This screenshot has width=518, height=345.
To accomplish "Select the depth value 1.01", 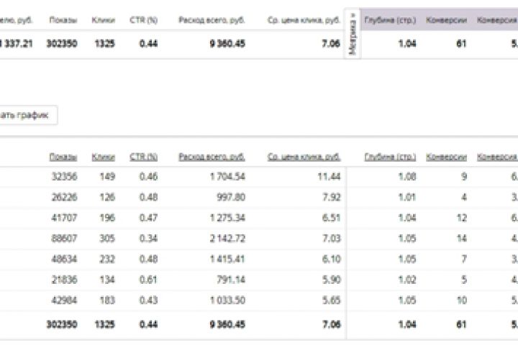I will [x=407, y=197].
